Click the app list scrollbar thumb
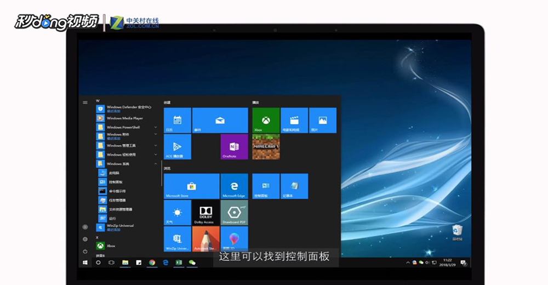The width and height of the screenshot is (548, 285). click(x=162, y=173)
